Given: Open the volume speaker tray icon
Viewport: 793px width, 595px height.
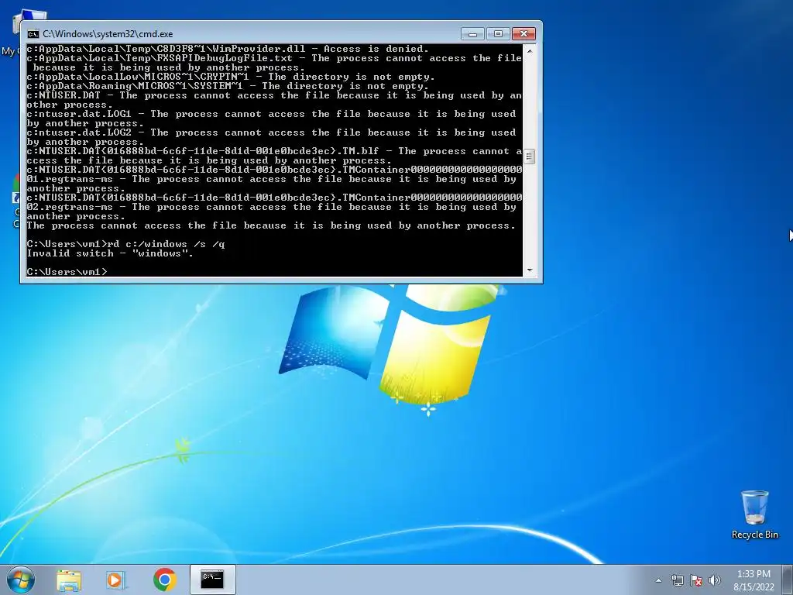Looking at the screenshot, I should tap(714, 580).
